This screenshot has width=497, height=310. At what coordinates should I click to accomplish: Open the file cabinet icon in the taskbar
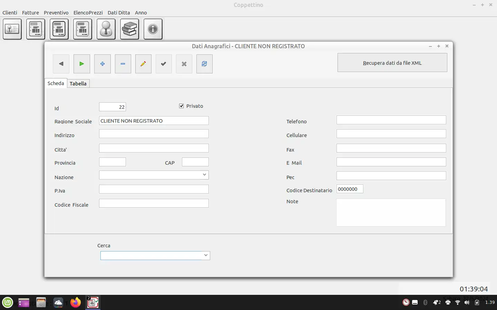click(41, 302)
